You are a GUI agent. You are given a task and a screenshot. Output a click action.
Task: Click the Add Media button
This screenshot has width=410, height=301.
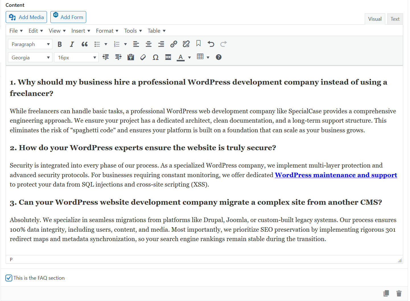[x=26, y=17]
